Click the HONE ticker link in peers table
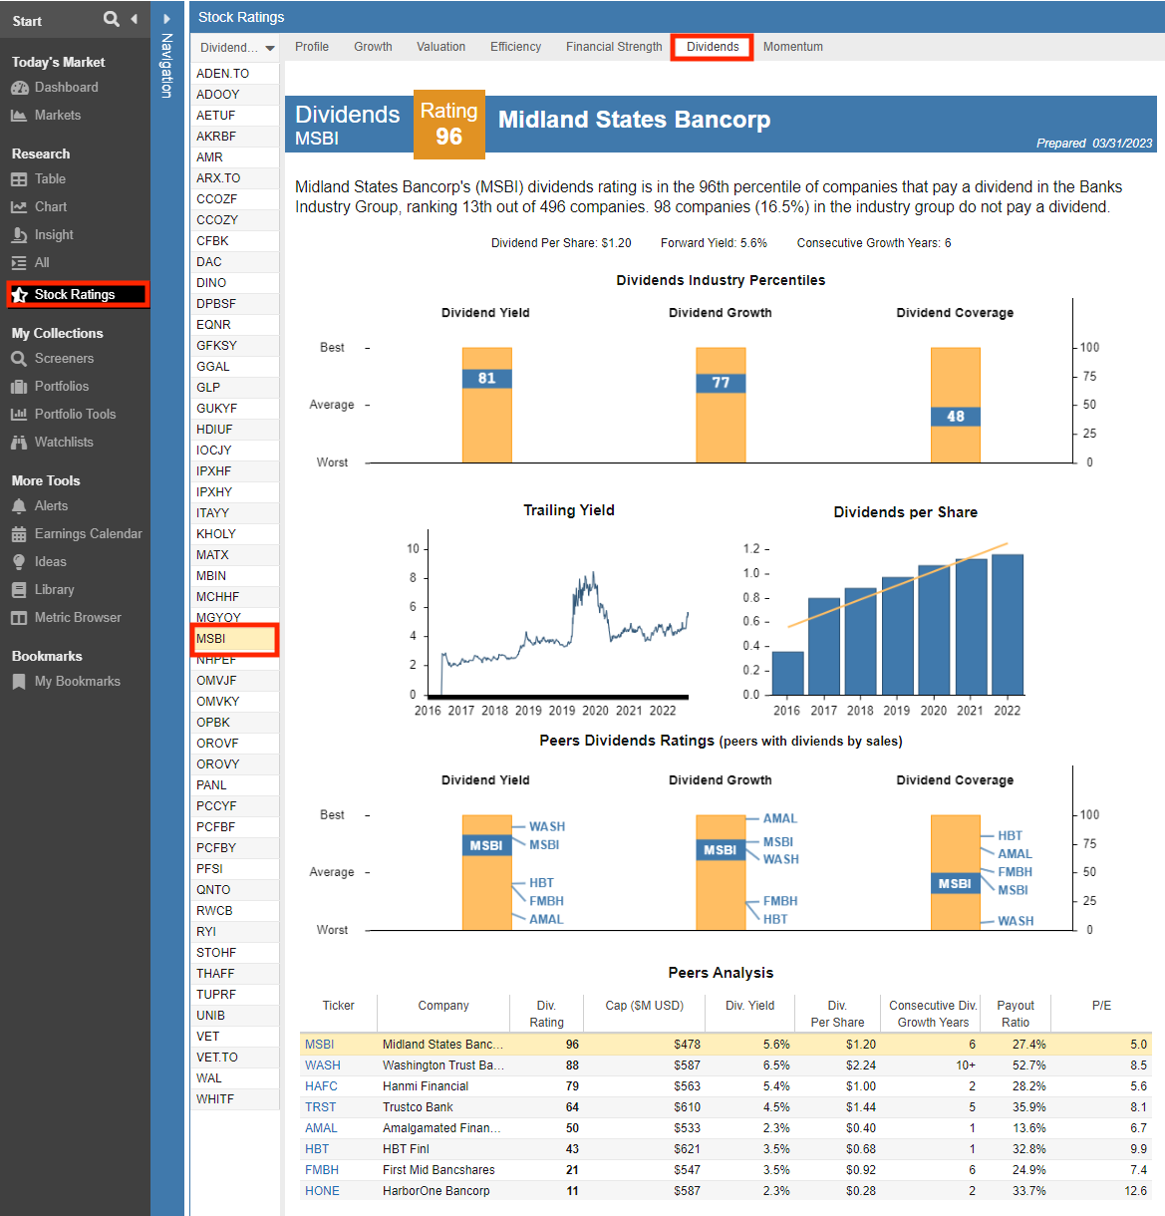The height and width of the screenshot is (1216, 1165). click(322, 1191)
